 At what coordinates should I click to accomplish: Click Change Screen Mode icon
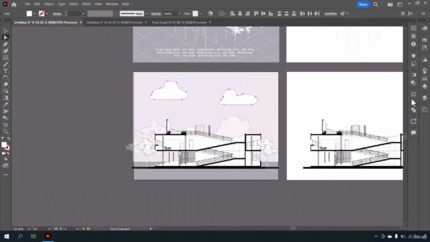pyautogui.click(x=5, y=166)
